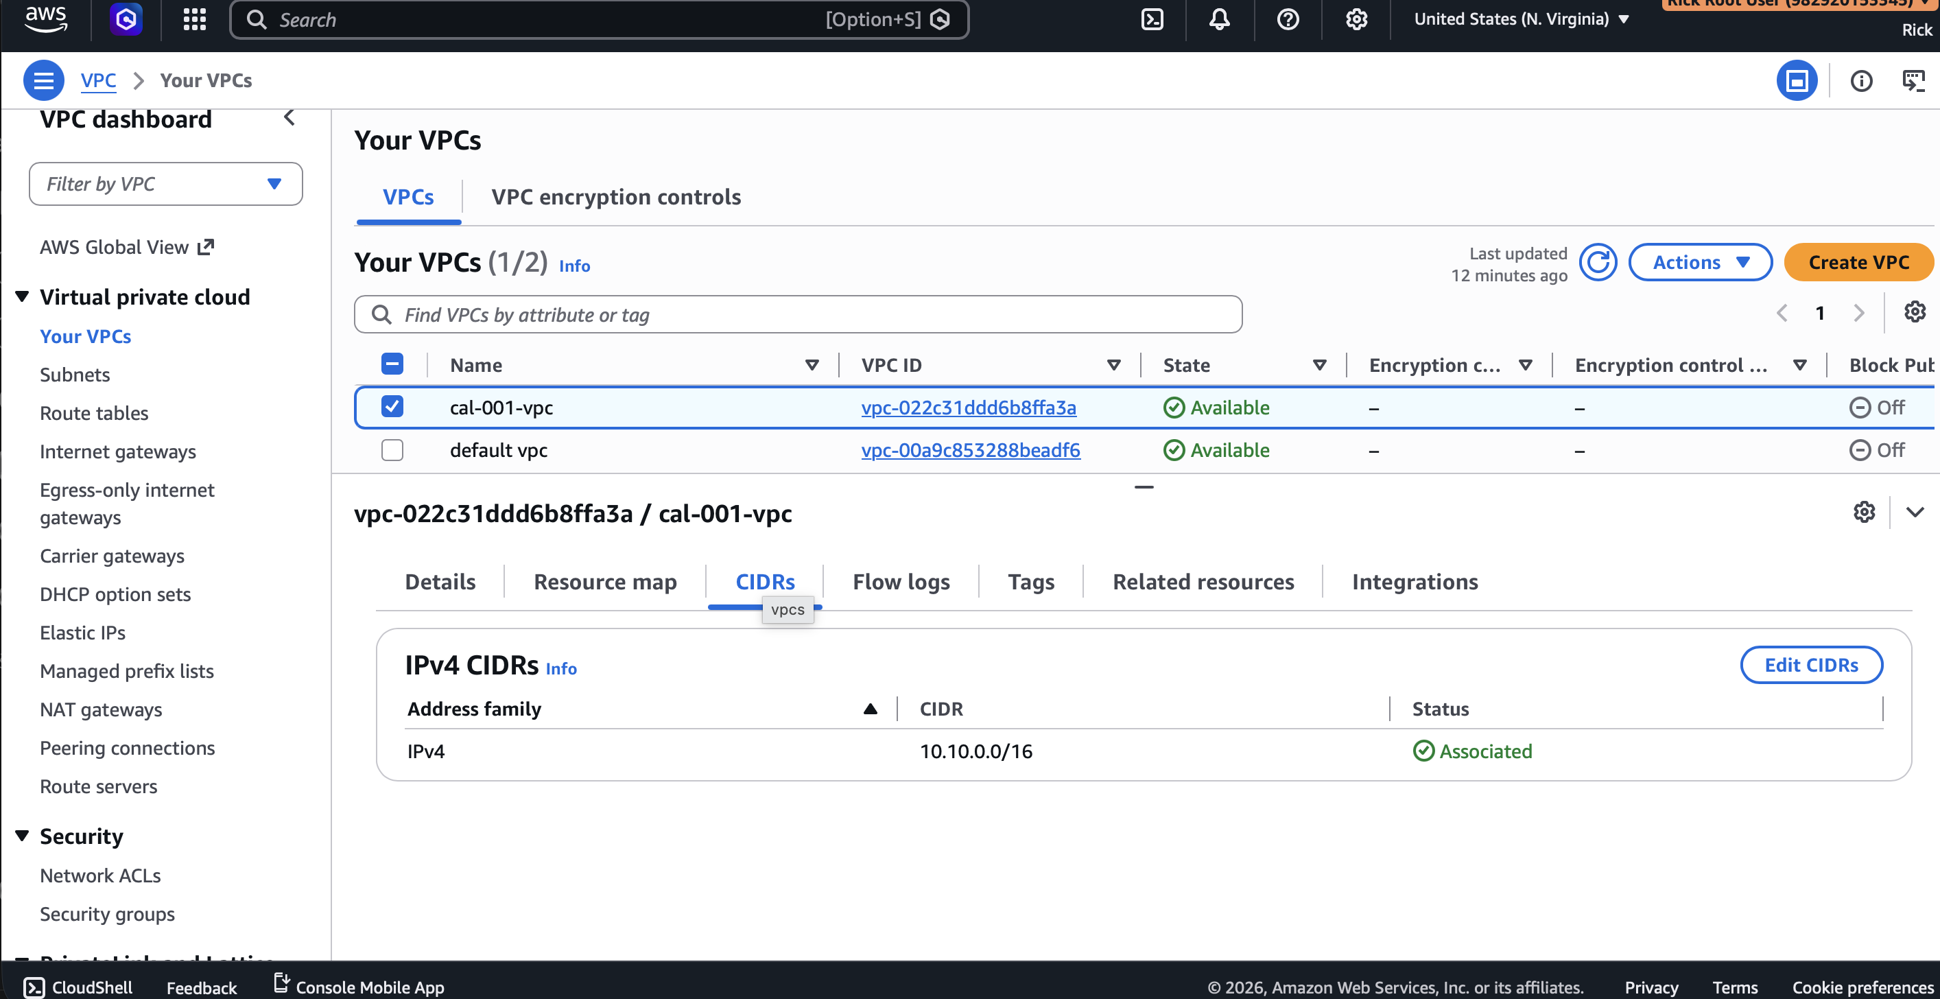Image resolution: width=1940 pixels, height=999 pixels.
Task: Switch to the VPC encryption controls tab
Action: point(616,197)
